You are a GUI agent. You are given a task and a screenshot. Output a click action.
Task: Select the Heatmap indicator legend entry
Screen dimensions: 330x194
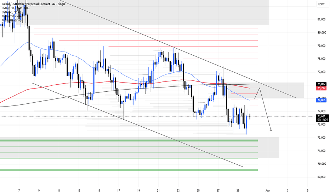point(12,20)
